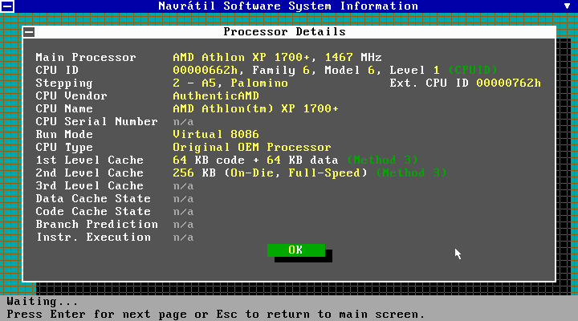Screen dimensions: 578x321
Task: Select the 'Original OEM Processor' value
Action: point(252,148)
